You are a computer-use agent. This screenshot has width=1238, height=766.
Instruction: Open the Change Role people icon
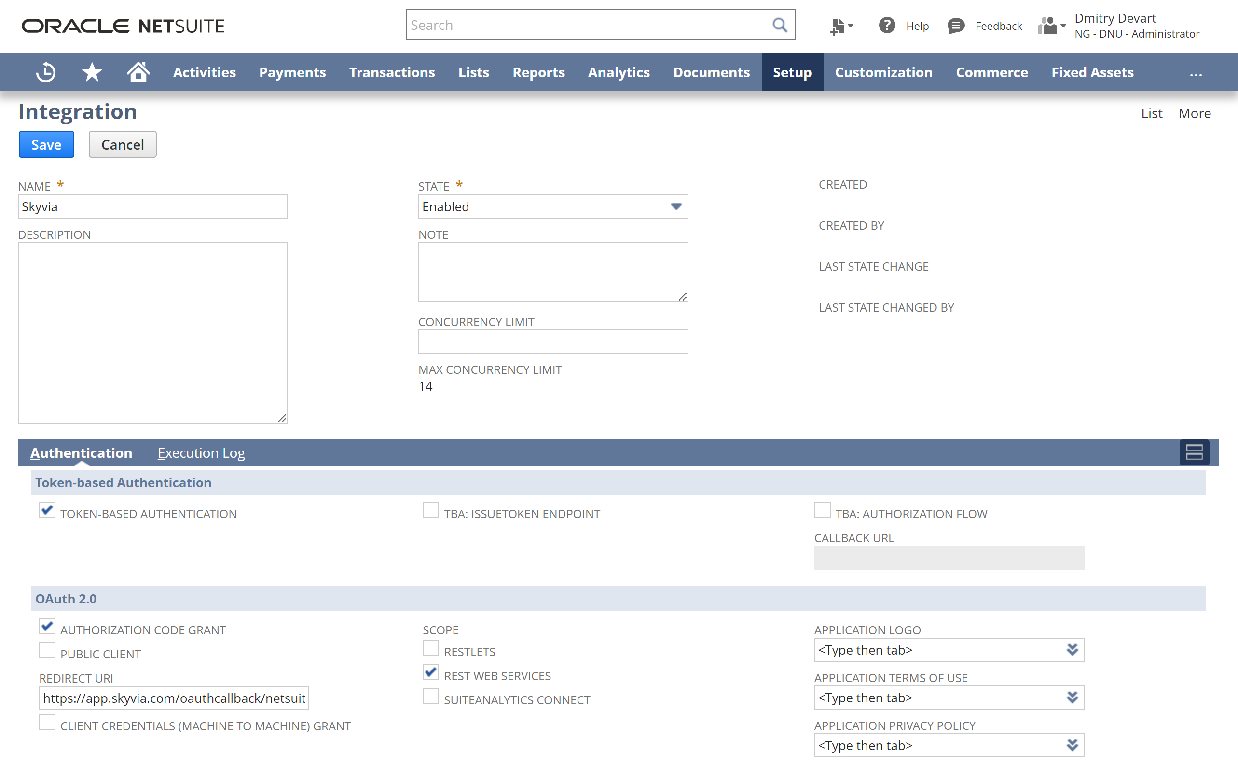[x=1052, y=26]
